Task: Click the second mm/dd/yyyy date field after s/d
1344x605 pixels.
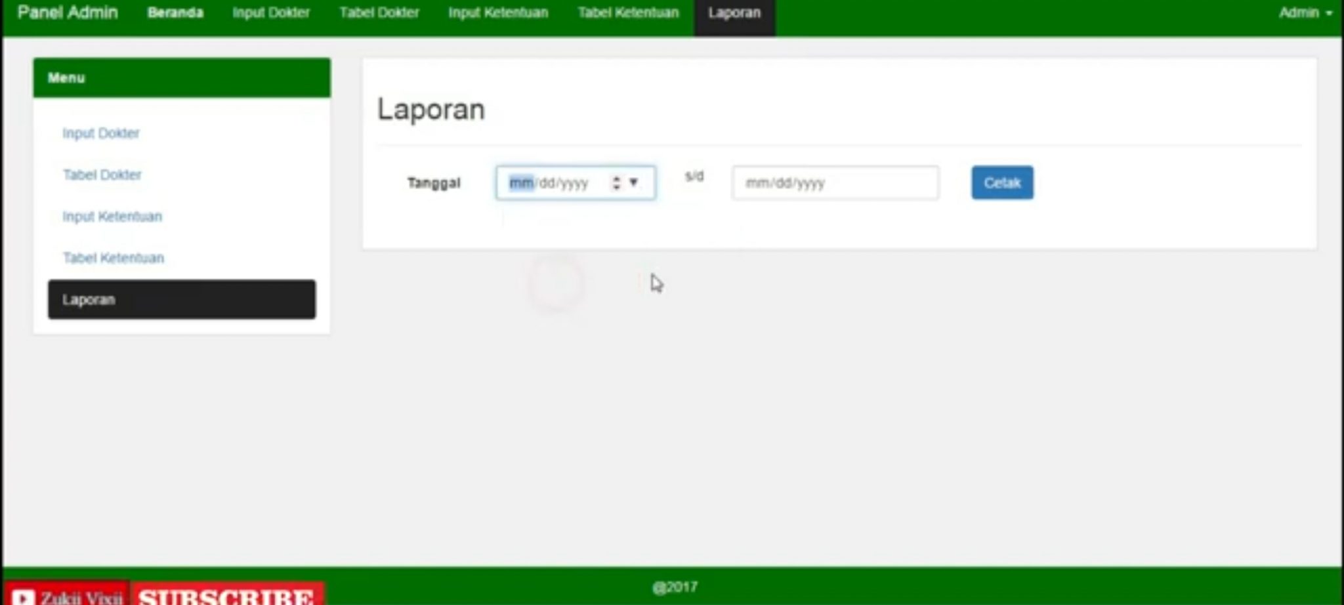Action: (834, 183)
